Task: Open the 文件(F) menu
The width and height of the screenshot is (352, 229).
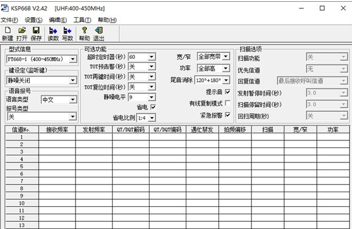Action: tap(9, 20)
